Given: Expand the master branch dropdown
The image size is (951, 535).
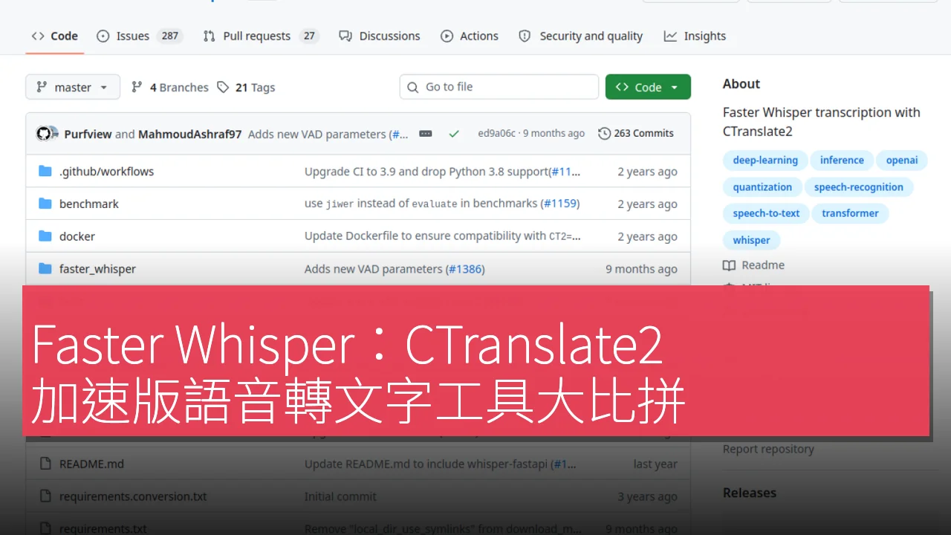Looking at the screenshot, I should 73,87.
